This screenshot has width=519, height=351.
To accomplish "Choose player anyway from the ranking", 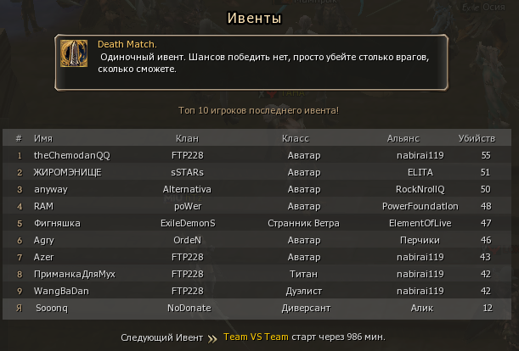I will [51, 189].
